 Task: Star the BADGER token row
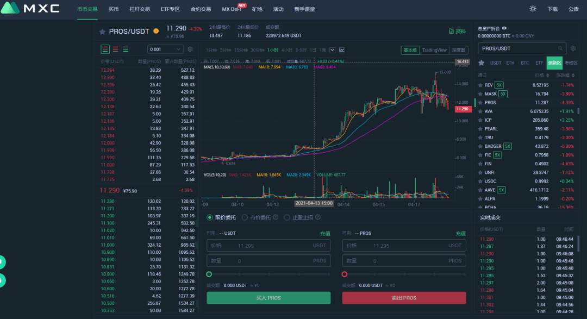480,146
